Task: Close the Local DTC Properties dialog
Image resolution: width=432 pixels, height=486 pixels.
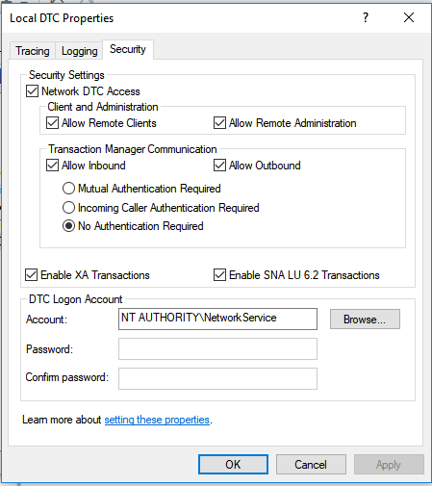Action: 409,17
